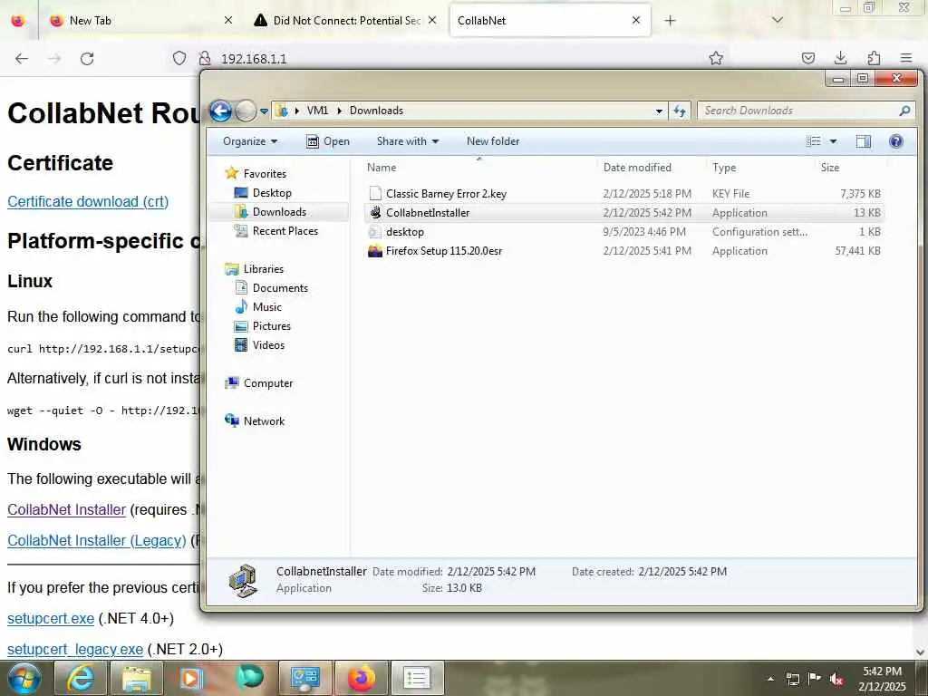The image size is (928, 696).
Task: Sort by Size column header
Action: pyautogui.click(x=850, y=168)
